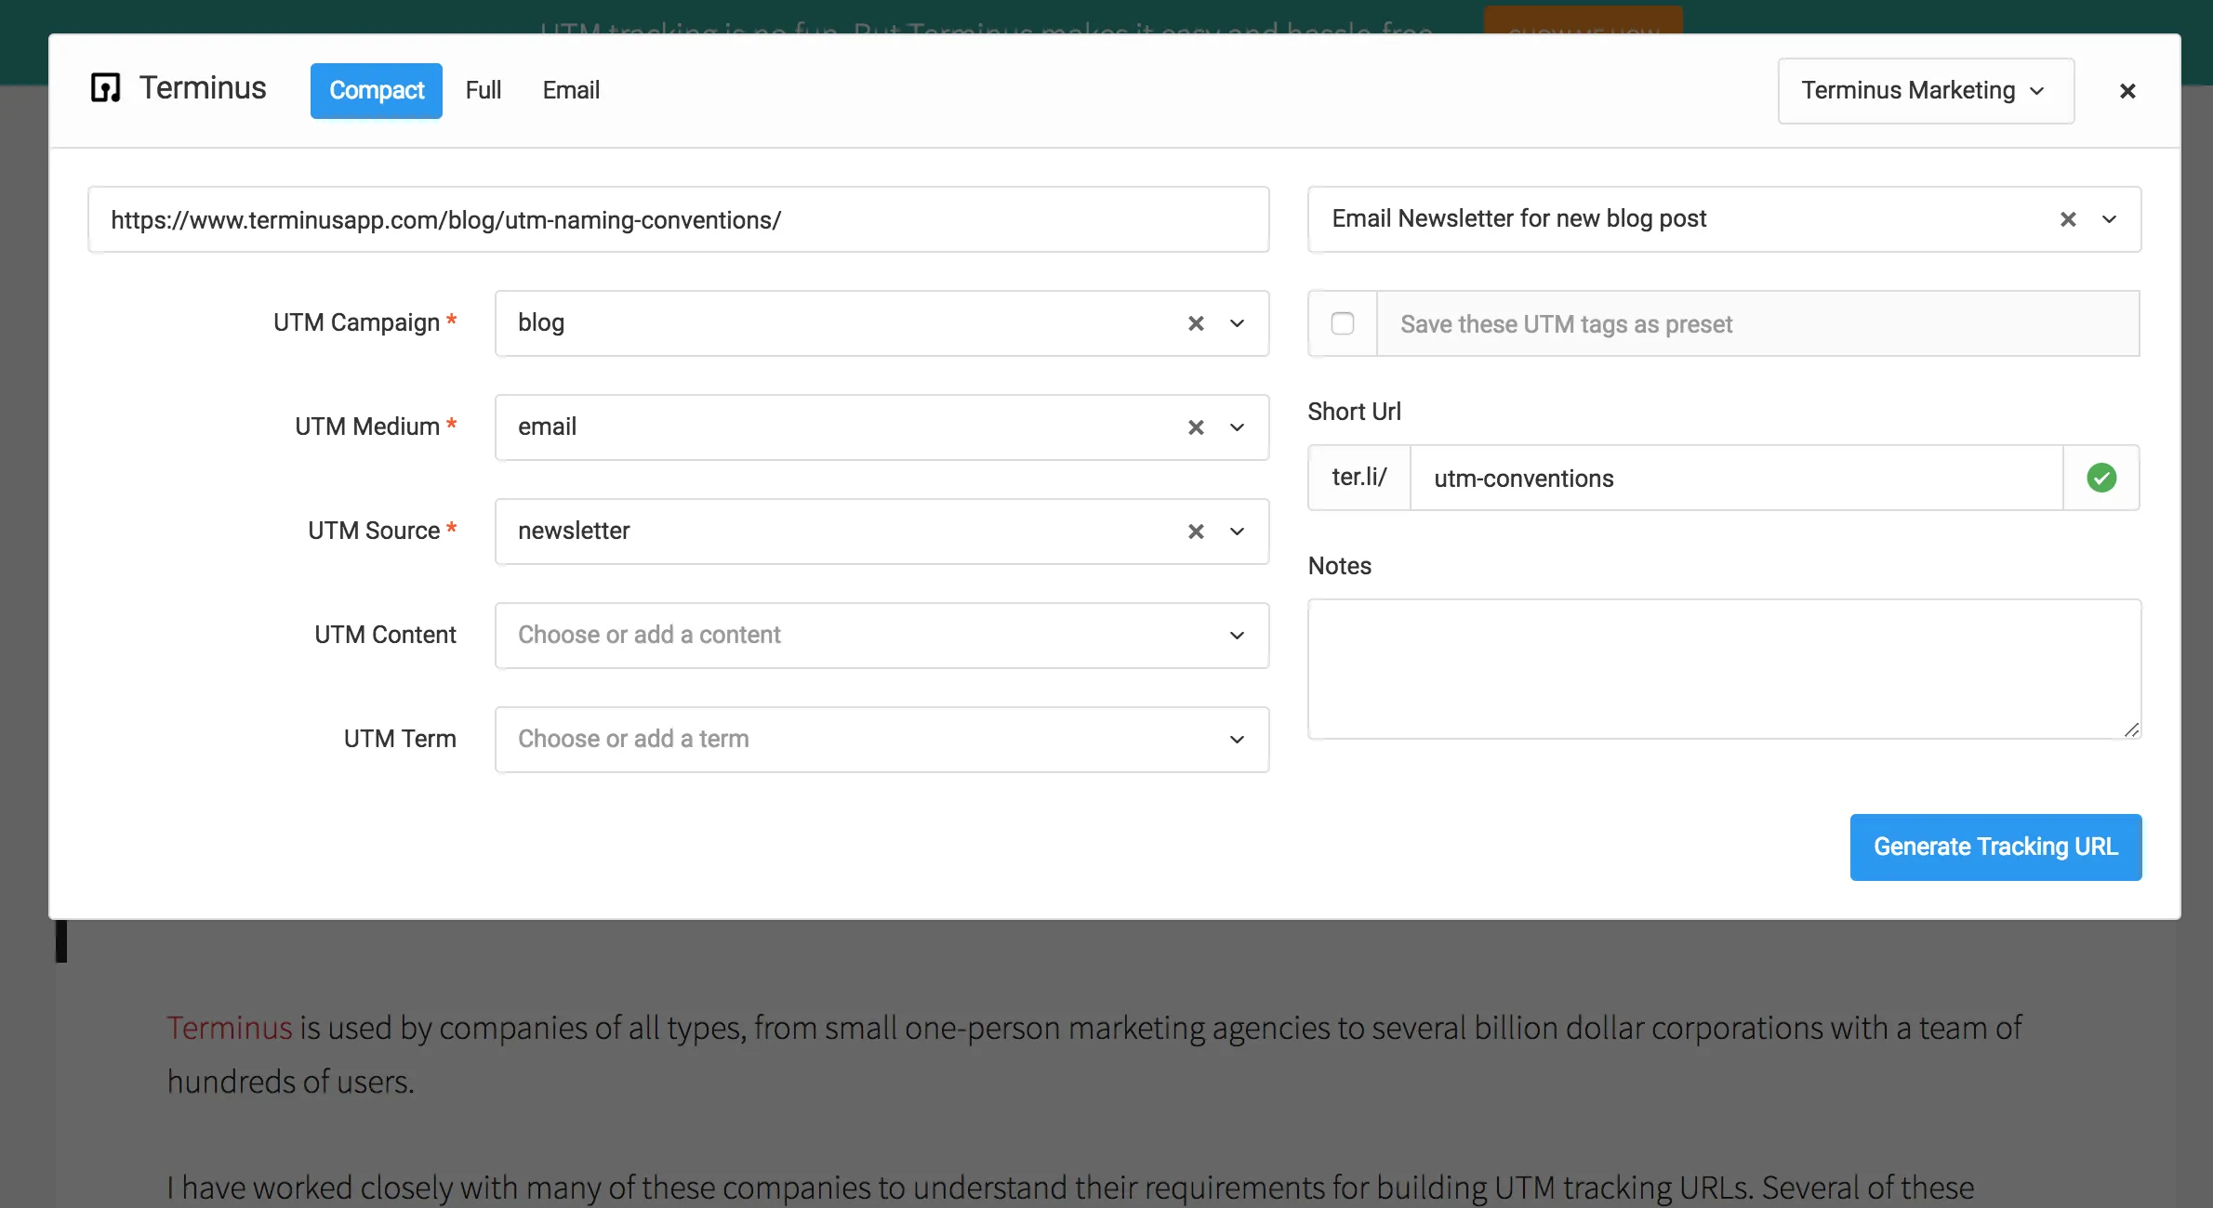Click the green checkmark beside the short URL
Image resolution: width=2213 pixels, height=1208 pixels.
point(2100,478)
